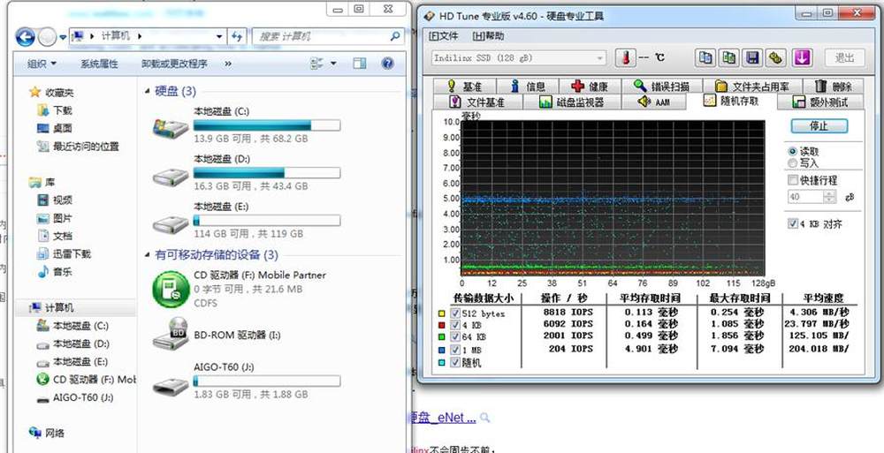Click the thermometer temperature icon in HD Tune

click(x=625, y=57)
